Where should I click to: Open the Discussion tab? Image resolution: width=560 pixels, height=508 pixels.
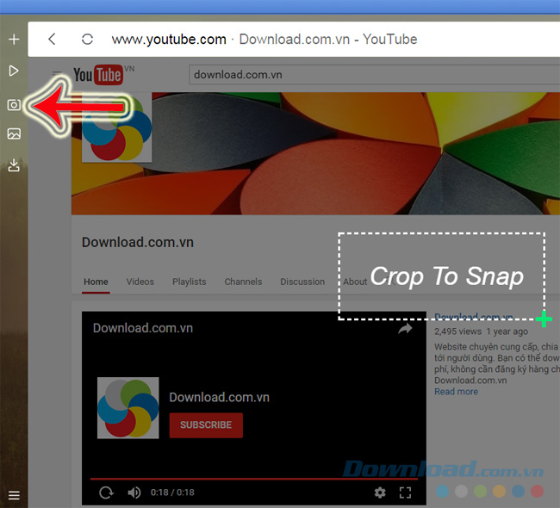(302, 282)
